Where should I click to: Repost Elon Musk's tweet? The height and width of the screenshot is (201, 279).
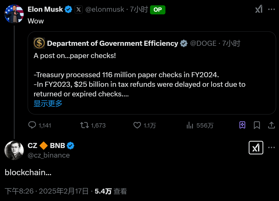[85, 125]
